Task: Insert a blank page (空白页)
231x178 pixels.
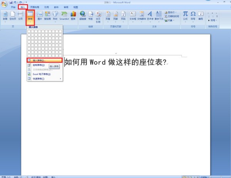Action: [13, 16]
